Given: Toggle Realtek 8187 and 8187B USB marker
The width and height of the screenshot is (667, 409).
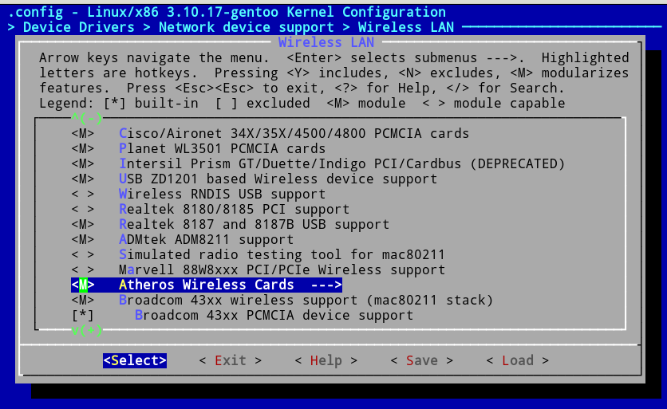Looking at the screenshot, I should pos(82,225).
